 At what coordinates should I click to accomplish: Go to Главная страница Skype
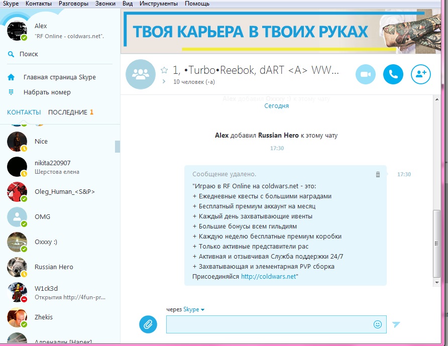[60, 77]
